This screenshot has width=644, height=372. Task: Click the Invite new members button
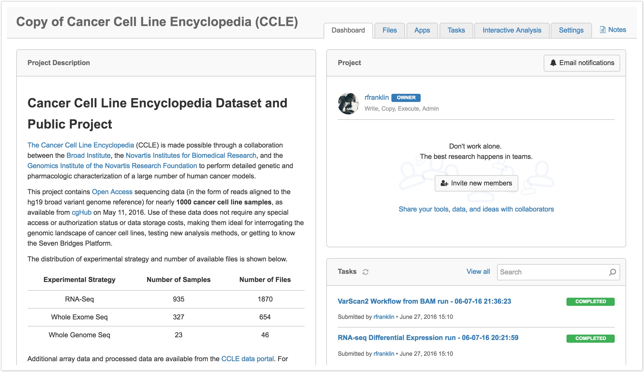[476, 183]
